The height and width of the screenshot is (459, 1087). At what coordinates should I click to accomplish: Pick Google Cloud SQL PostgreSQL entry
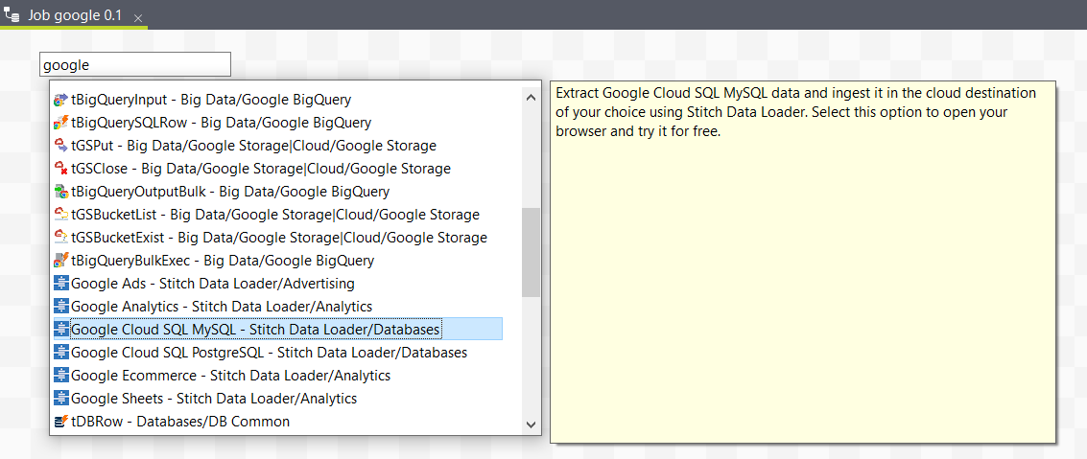(269, 353)
